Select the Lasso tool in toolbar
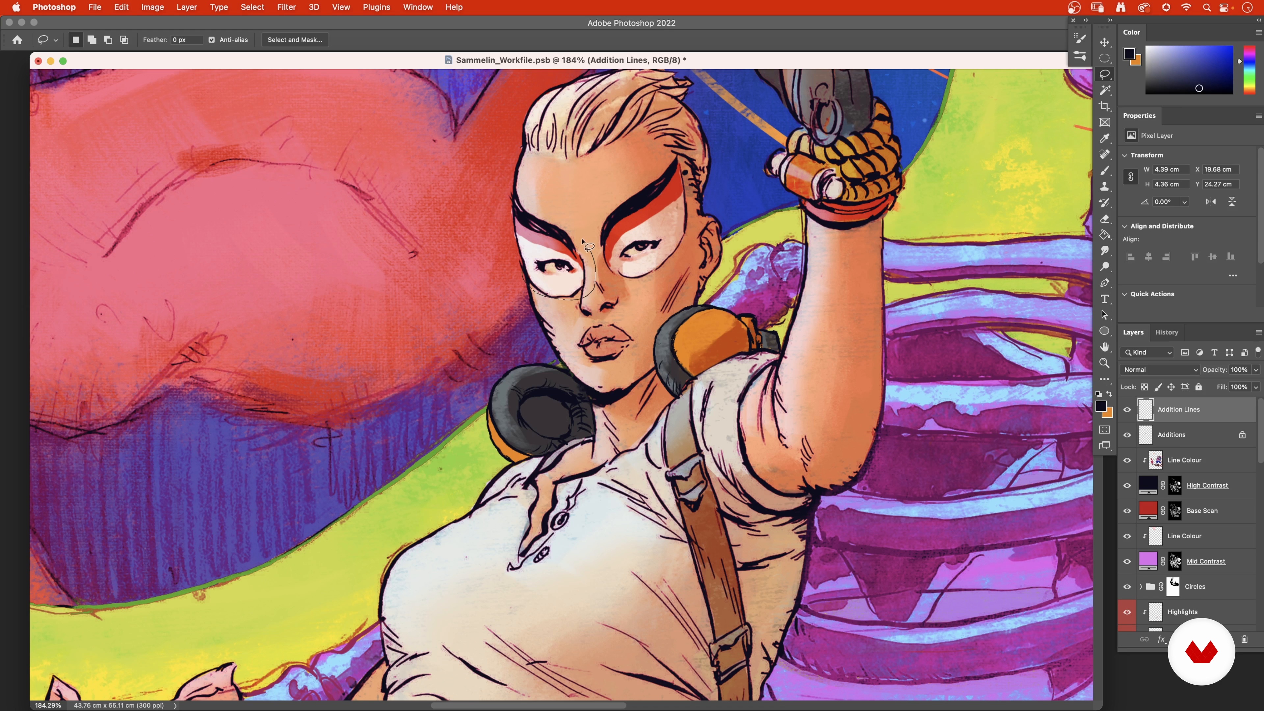This screenshot has height=711, width=1264. 1105,74
